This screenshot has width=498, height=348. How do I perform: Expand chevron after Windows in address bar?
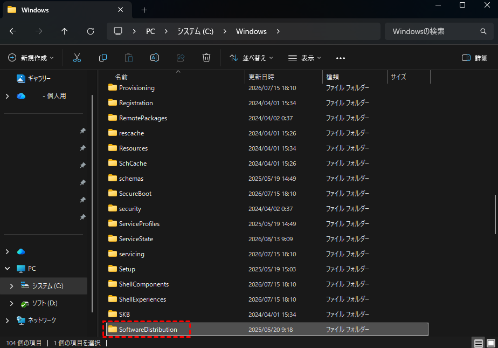pos(278,31)
